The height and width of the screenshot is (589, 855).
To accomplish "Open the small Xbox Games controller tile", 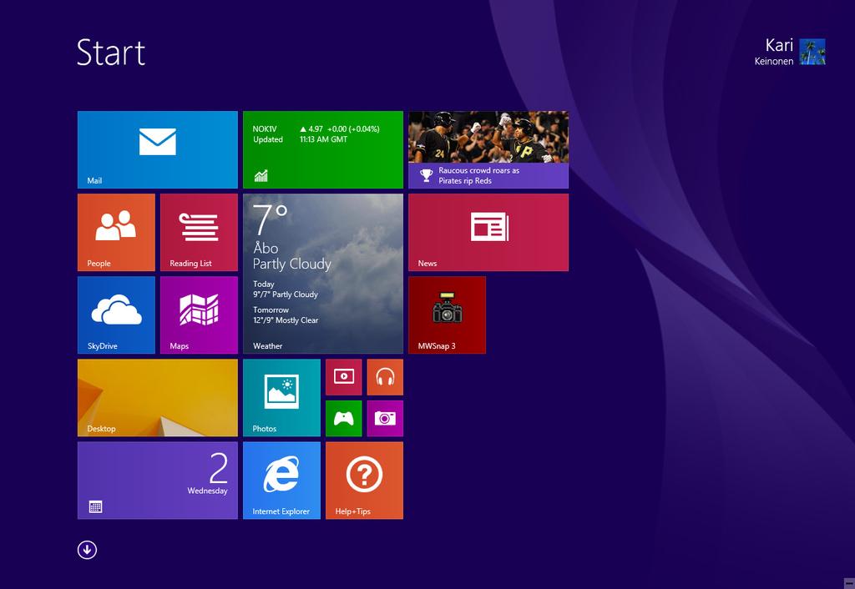I will coord(343,419).
